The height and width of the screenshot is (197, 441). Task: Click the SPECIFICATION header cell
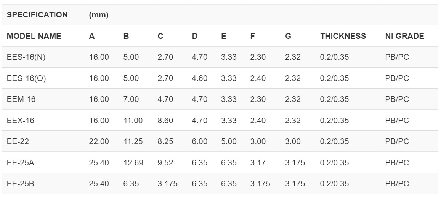[x=37, y=15]
